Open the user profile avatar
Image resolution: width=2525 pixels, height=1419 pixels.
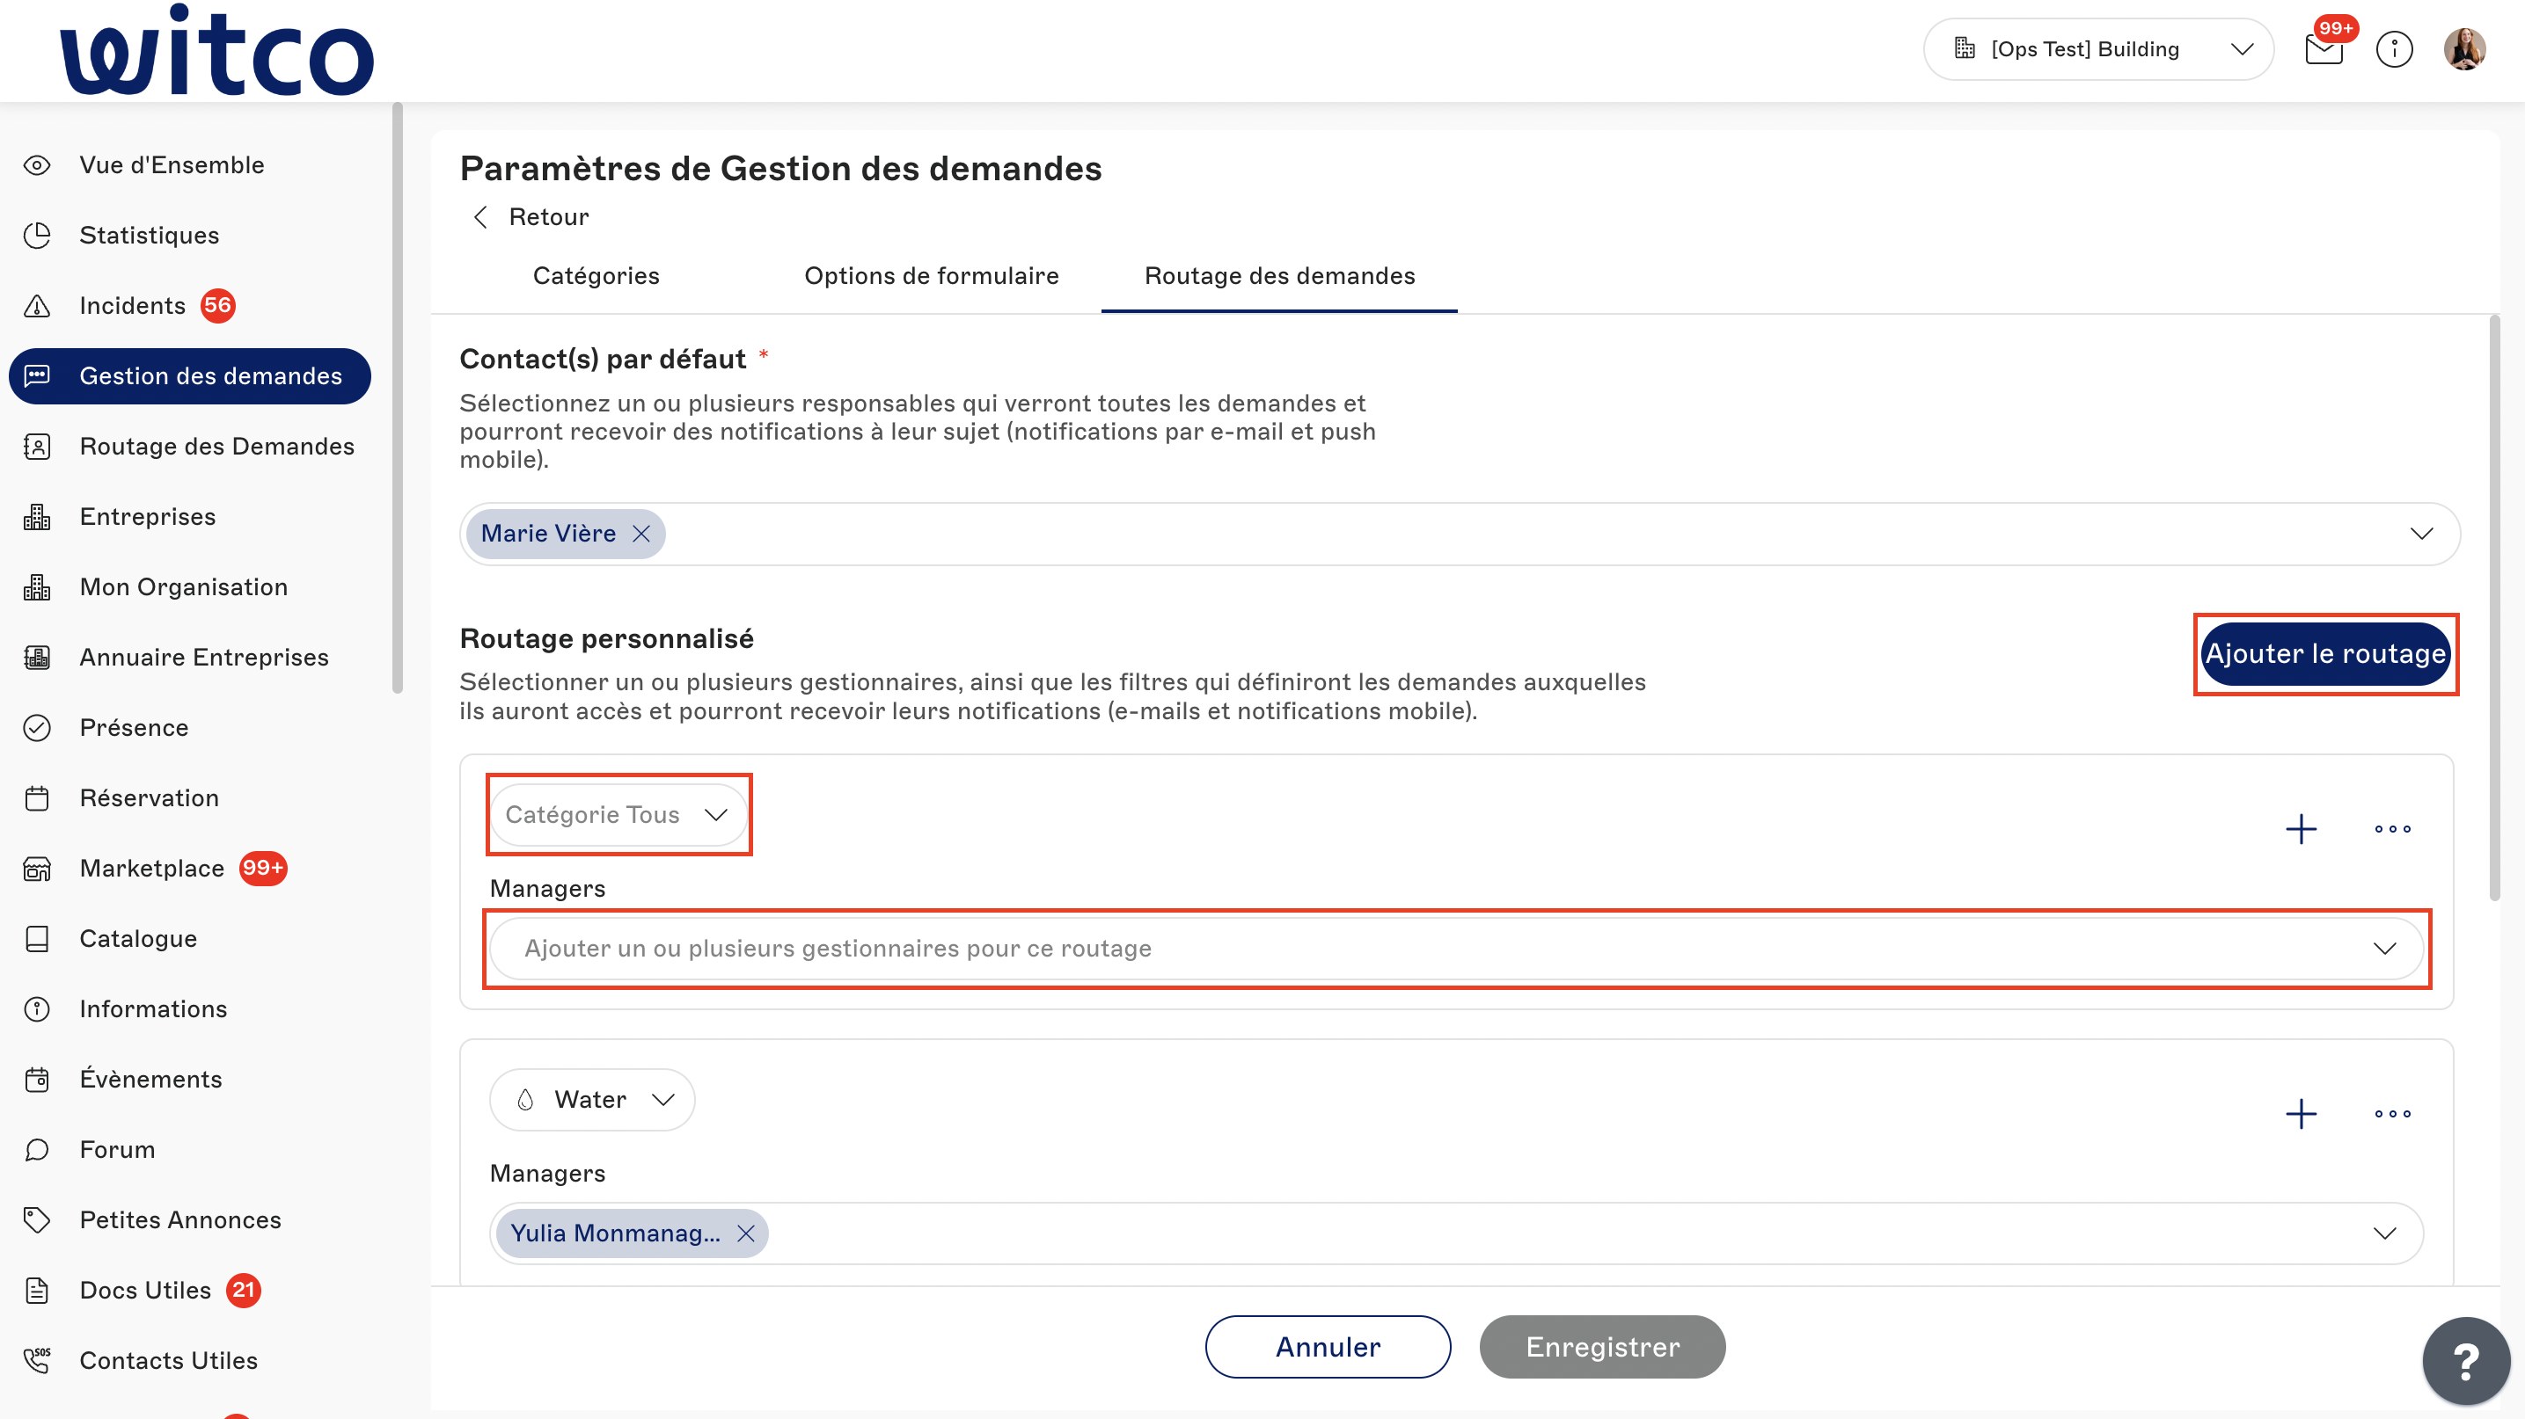2464,50
